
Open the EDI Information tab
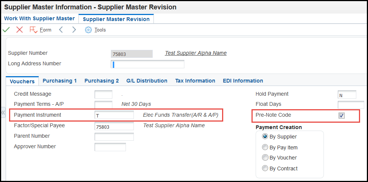click(x=243, y=81)
